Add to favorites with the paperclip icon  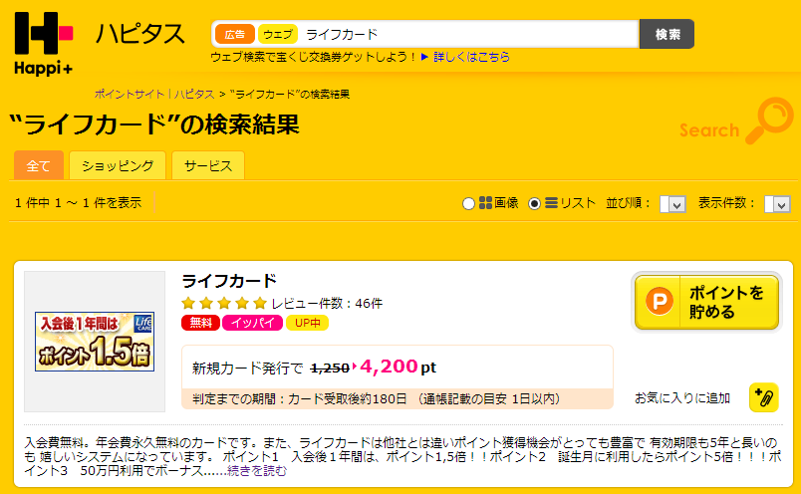[764, 397]
